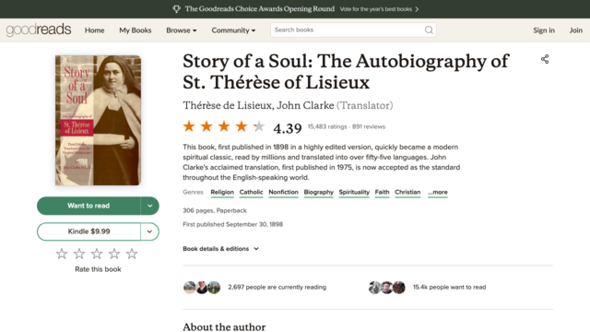Click the share icon beside the book title
This screenshot has width=590, height=332.
545,59
